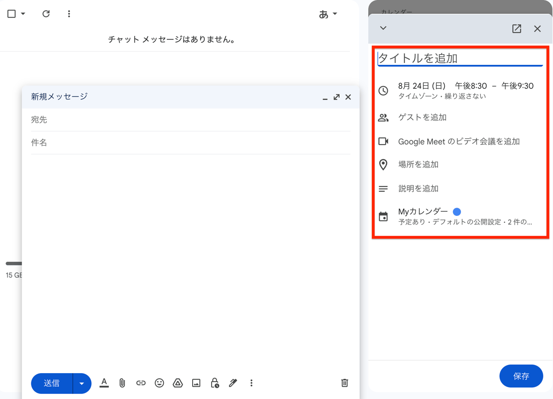Image resolution: width=553 pixels, height=399 pixels.
Task: Open compose more options menu
Action: tap(252, 383)
